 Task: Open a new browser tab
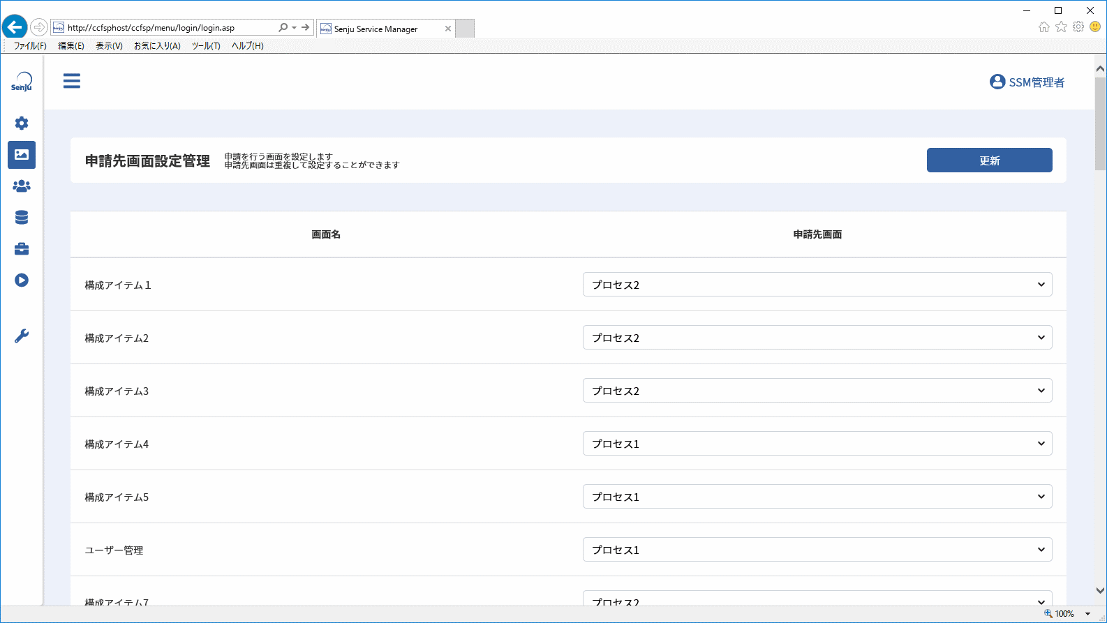[465, 29]
